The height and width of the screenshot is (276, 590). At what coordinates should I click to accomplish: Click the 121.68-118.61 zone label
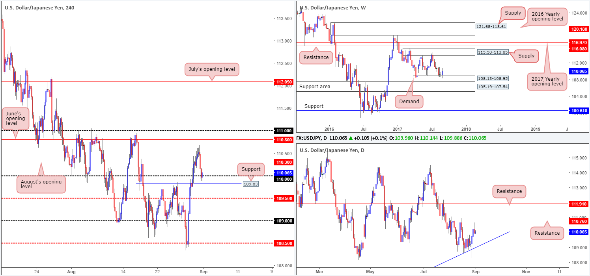(491, 26)
